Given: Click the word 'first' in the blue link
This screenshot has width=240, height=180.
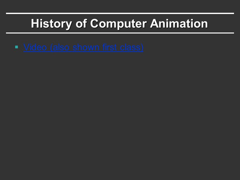Looking at the screenshot, I should [x=110, y=47].
